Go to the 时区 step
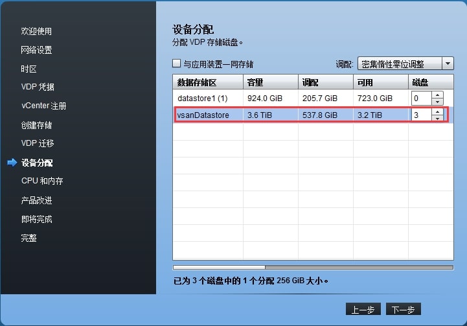The height and width of the screenshot is (326, 467). 28,69
